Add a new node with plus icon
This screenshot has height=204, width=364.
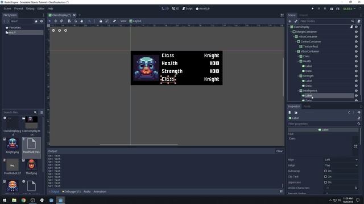pyautogui.click(x=289, y=21)
